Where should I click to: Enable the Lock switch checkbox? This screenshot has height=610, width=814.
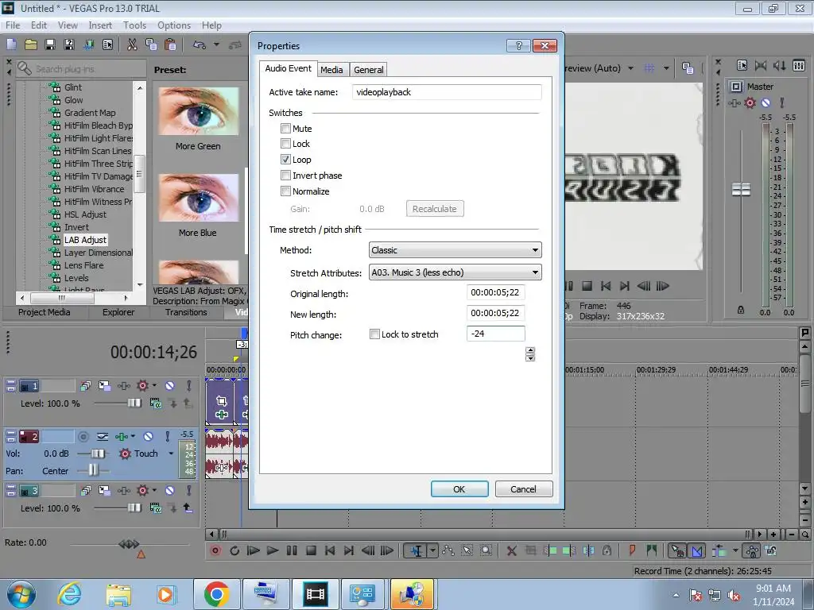tap(285, 144)
